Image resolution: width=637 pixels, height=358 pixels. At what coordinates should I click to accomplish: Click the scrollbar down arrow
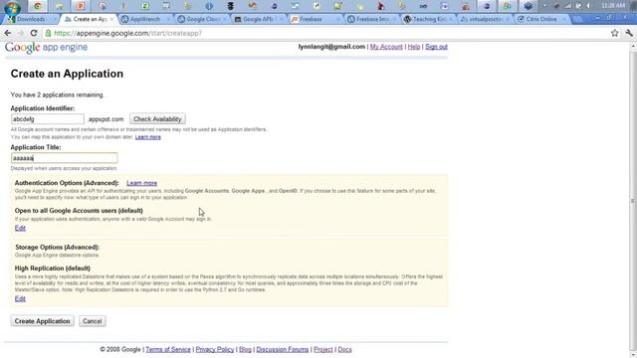click(x=633, y=354)
